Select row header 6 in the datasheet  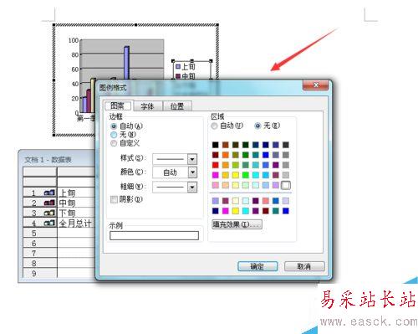click(40, 243)
